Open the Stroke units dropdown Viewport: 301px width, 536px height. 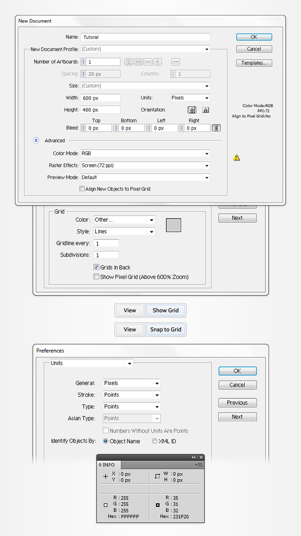point(131,395)
